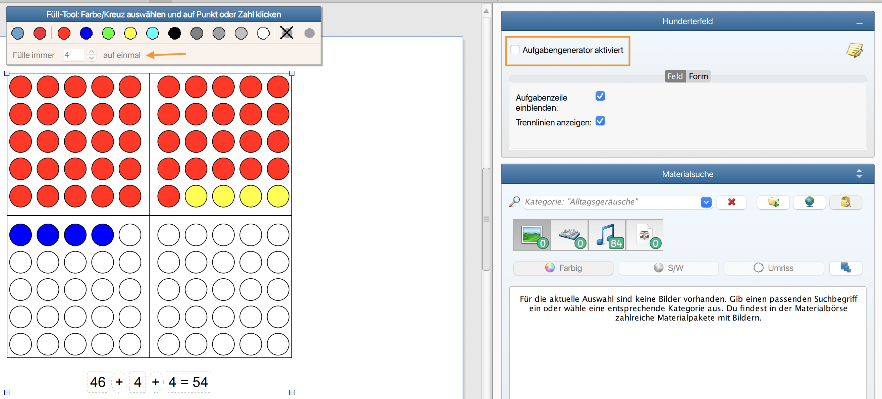This screenshot has width=882, height=399.
Task: Open the yellow notepad icon
Action: tap(854, 50)
